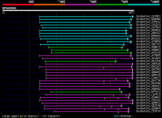Click the arrowhead ending the A5B5A2 alignment

pyautogui.click(x=120, y=89)
